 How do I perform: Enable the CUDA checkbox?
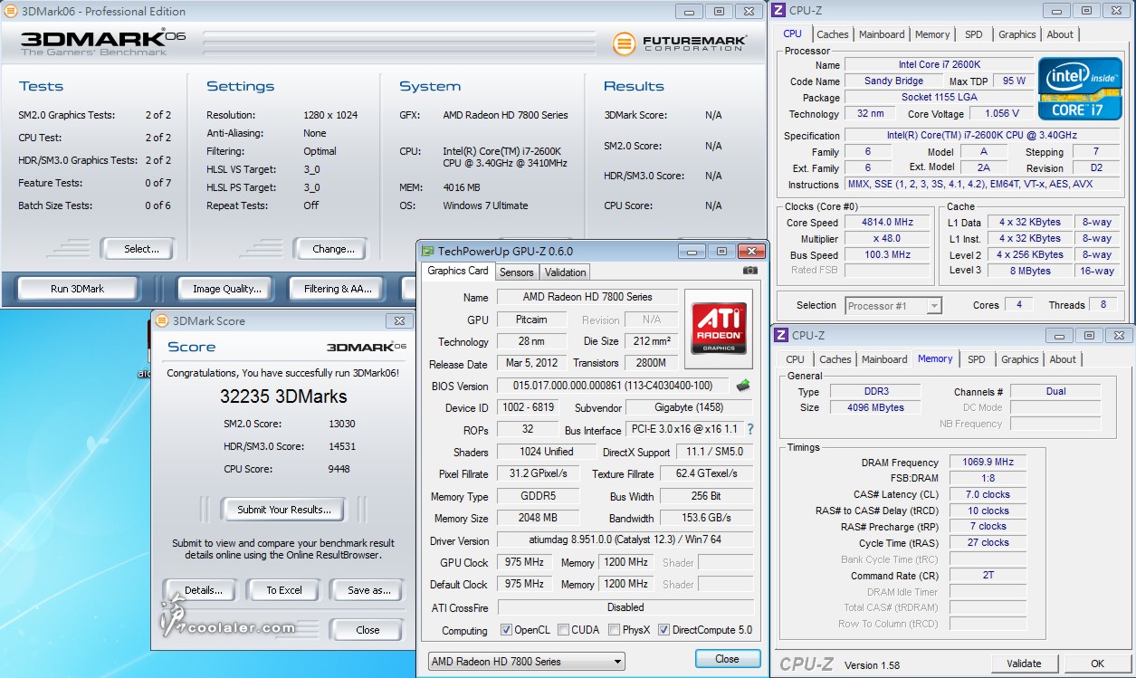564,630
